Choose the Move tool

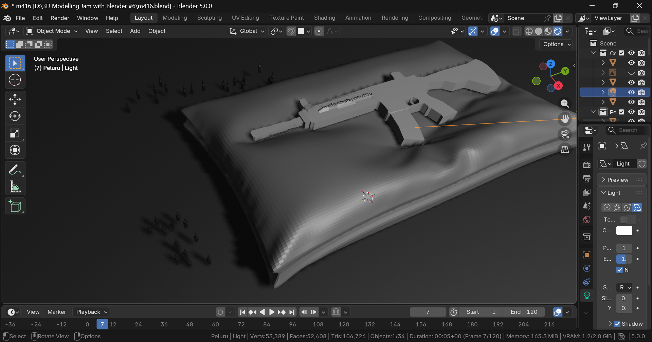click(x=15, y=99)
